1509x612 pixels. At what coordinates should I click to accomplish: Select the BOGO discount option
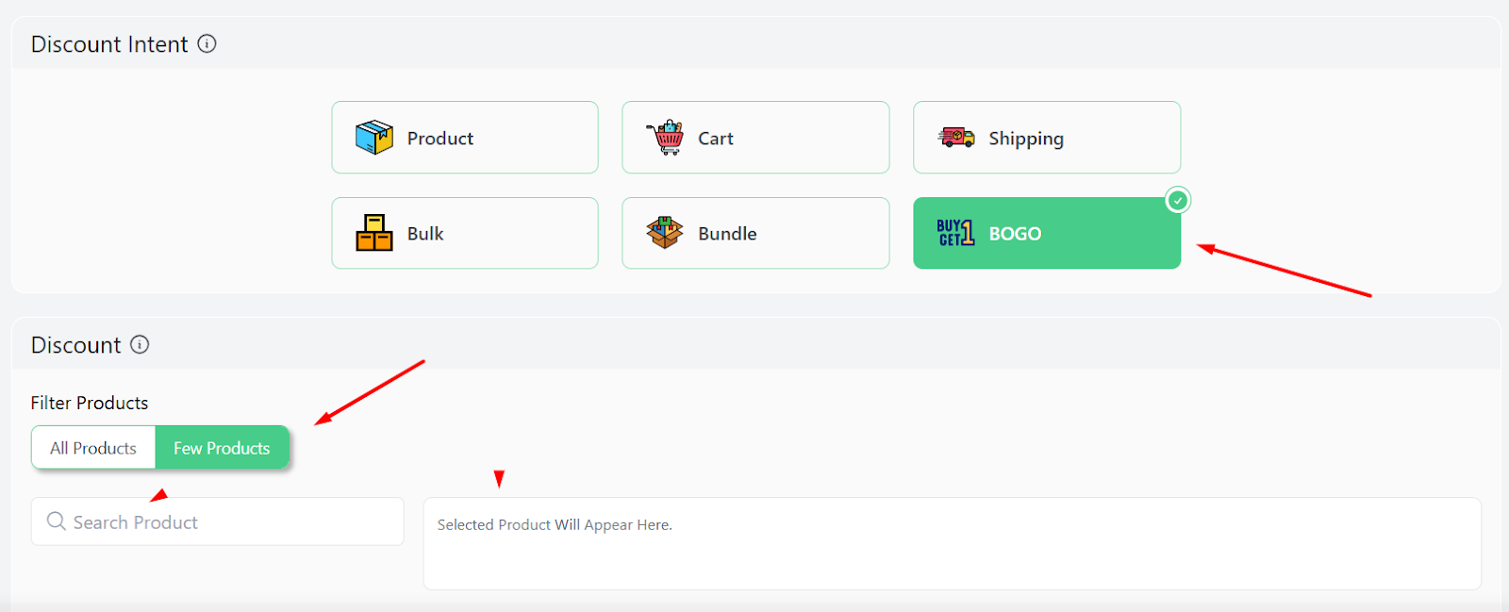pyautogui.click(x=1047, y=233)
